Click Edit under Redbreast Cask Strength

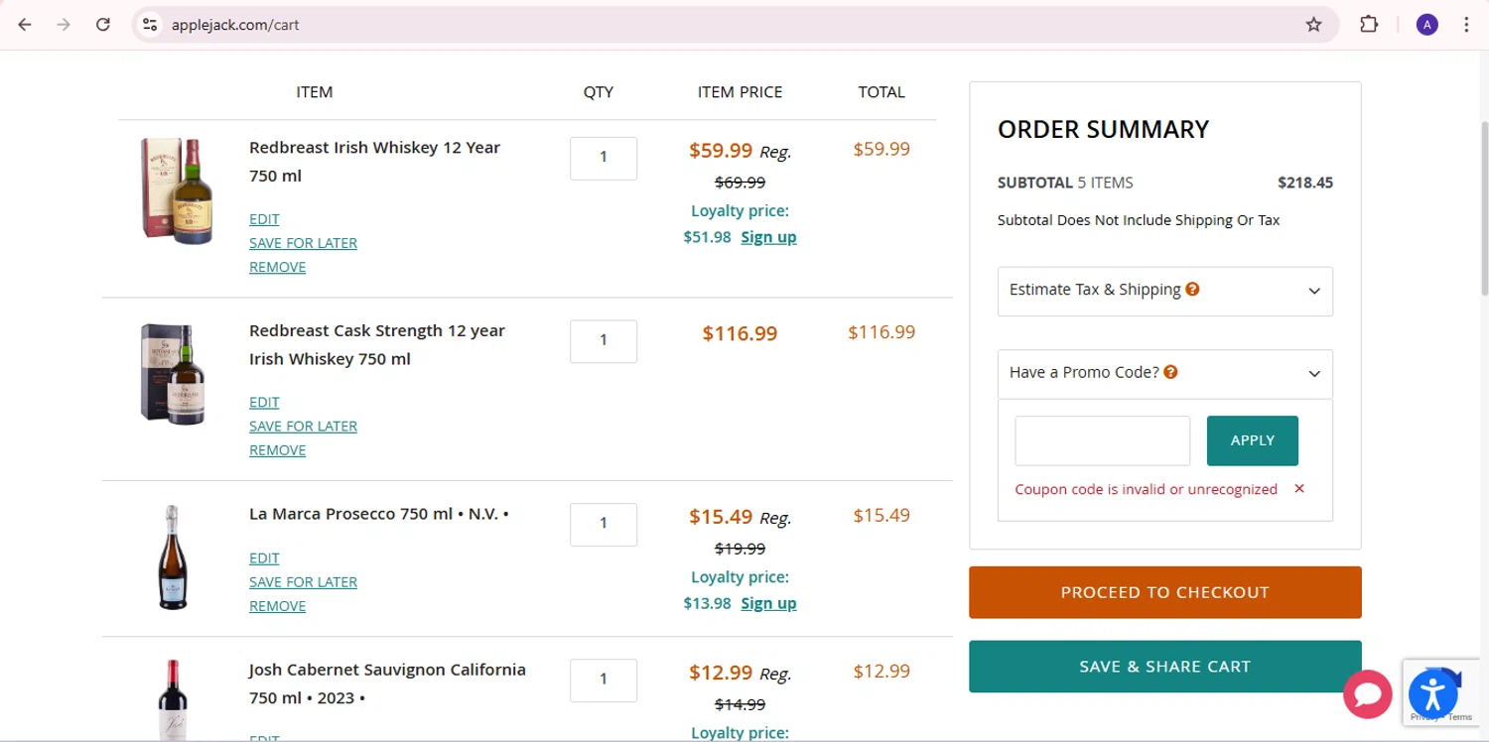point(264,402)
